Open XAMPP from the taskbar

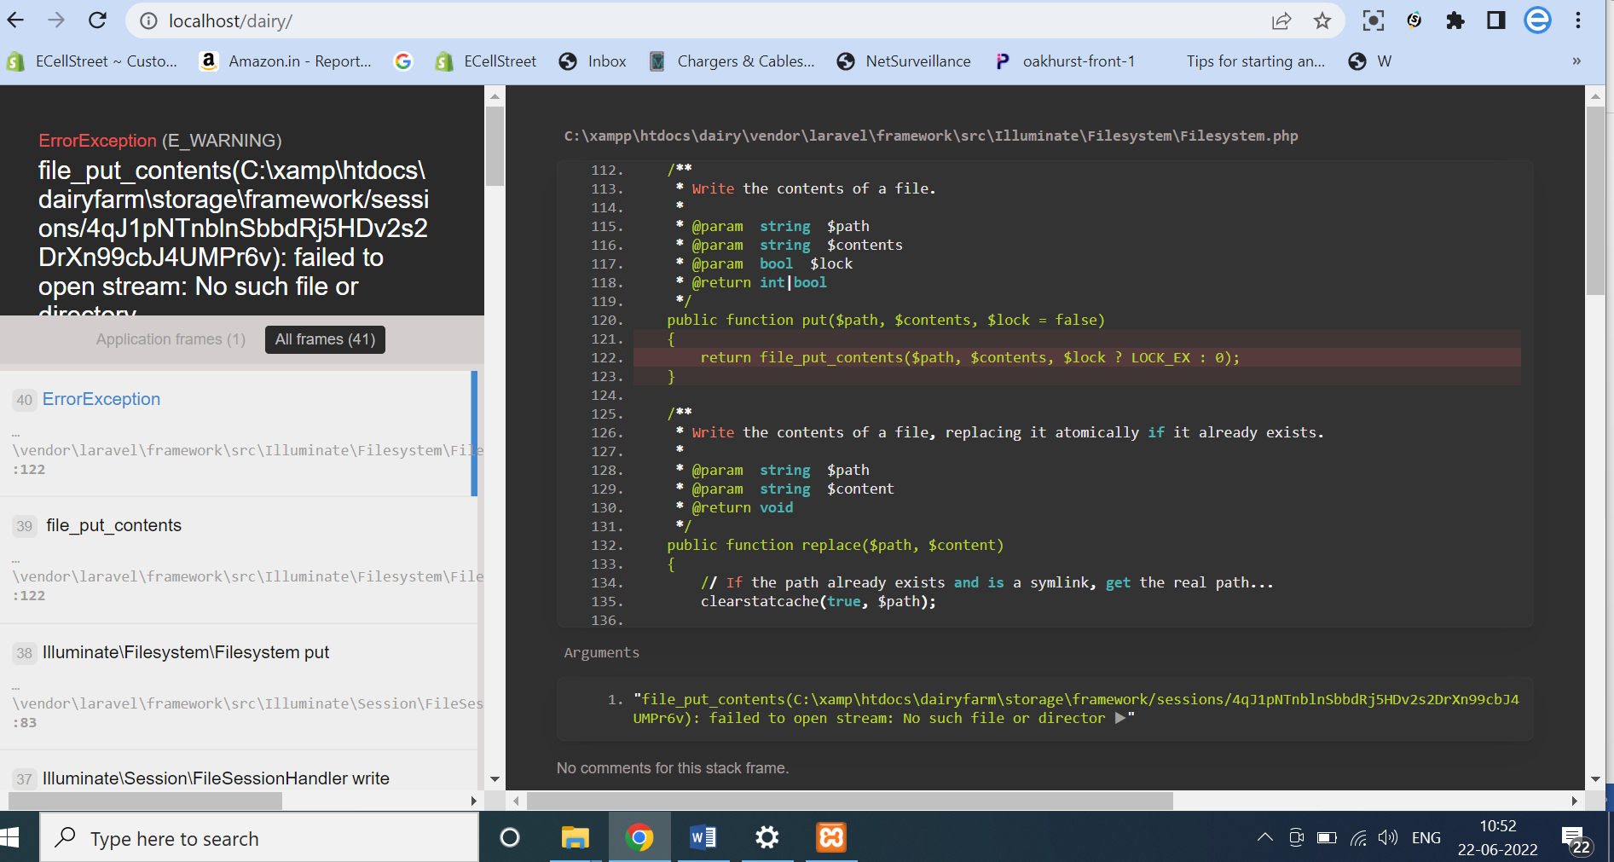(830, 838)
